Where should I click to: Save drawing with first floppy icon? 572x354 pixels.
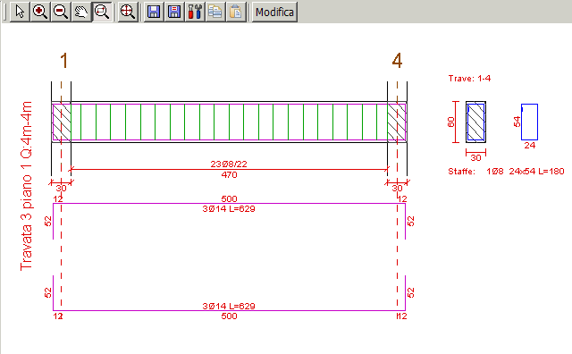click(x=154, y=12)
